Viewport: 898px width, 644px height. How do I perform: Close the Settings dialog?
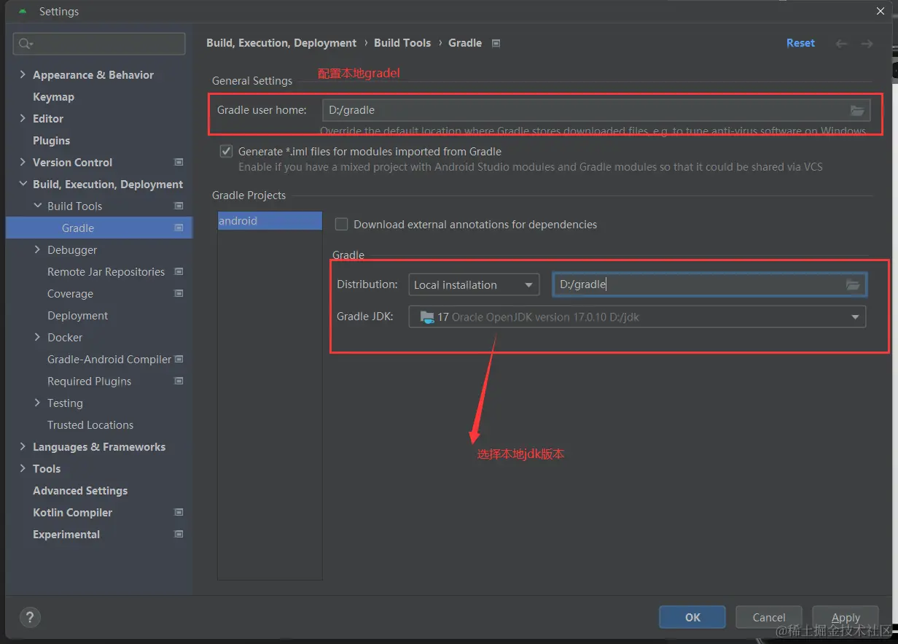(x=881, y=11)
